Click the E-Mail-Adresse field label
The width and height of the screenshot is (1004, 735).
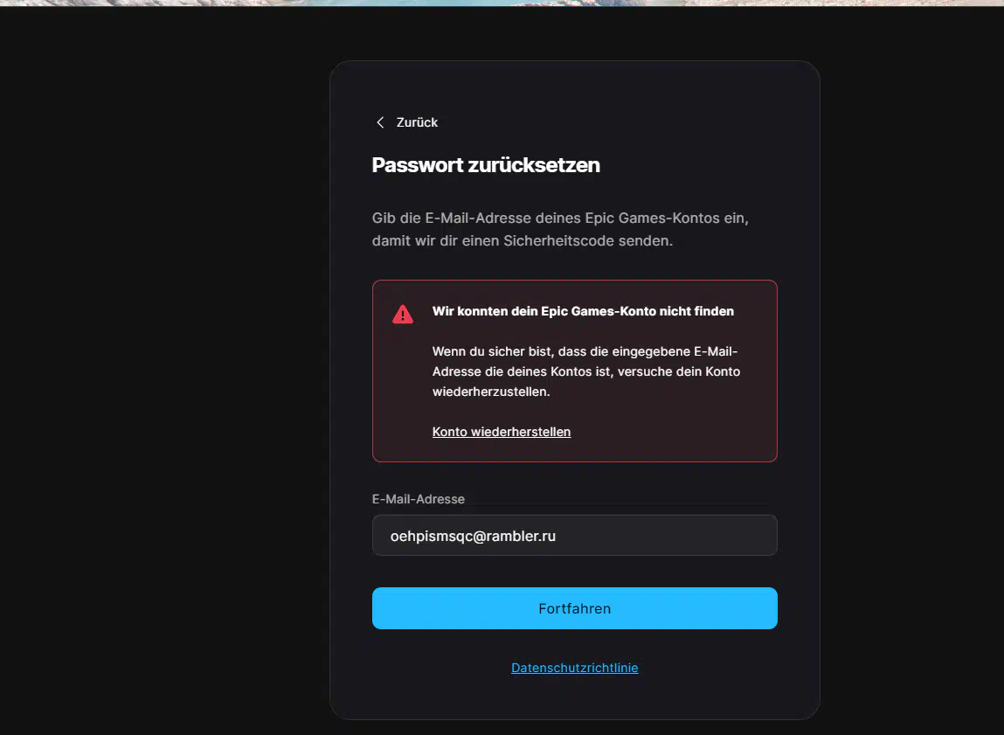(x=419, y=499)
